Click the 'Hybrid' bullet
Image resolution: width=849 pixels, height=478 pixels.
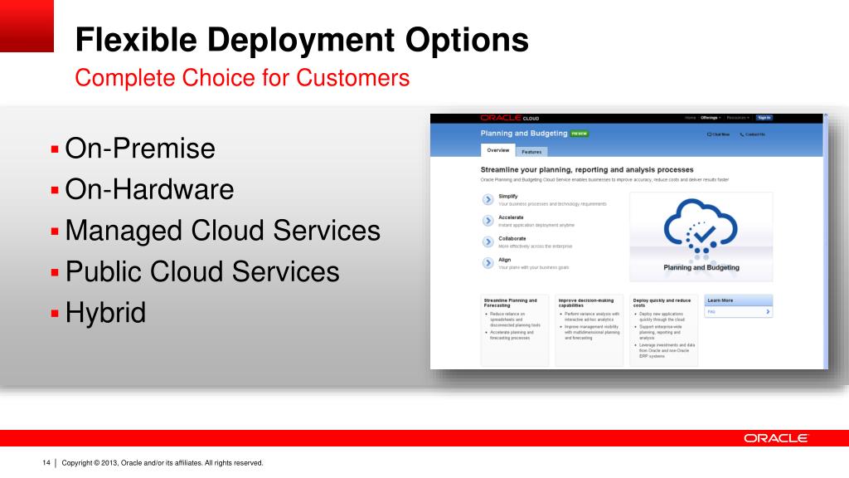pos(105,313)
